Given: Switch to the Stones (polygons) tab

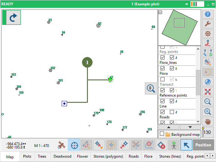Looking at the screenshot, I should (x=108, y=156).
